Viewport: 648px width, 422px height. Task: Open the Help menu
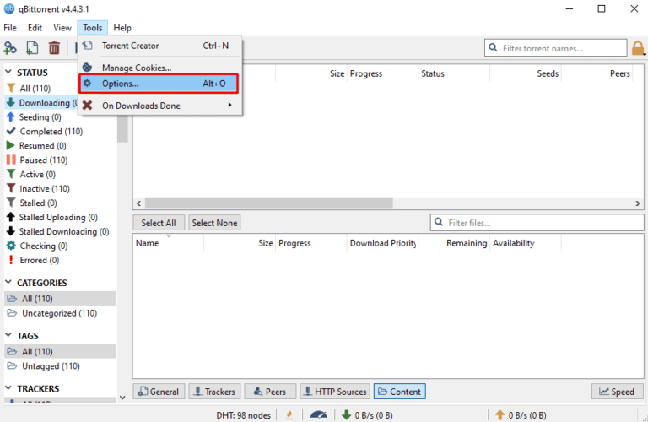122,28
